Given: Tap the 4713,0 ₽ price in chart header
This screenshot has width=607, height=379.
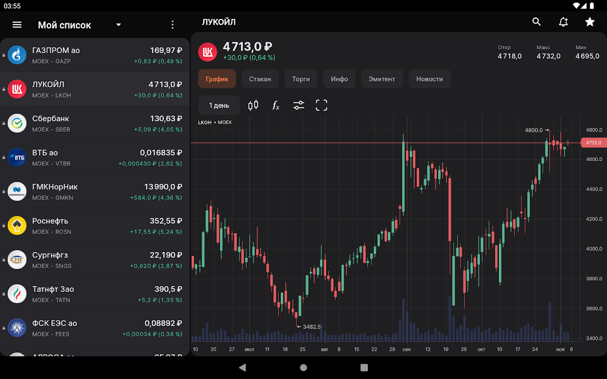Looking at the screenshot, I should [x=248, y=46].
